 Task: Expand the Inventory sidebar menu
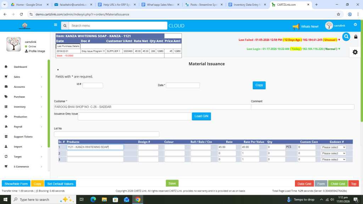(x=23, y=107)
